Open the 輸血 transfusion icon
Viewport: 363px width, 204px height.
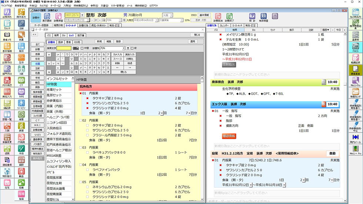[21, 172]
